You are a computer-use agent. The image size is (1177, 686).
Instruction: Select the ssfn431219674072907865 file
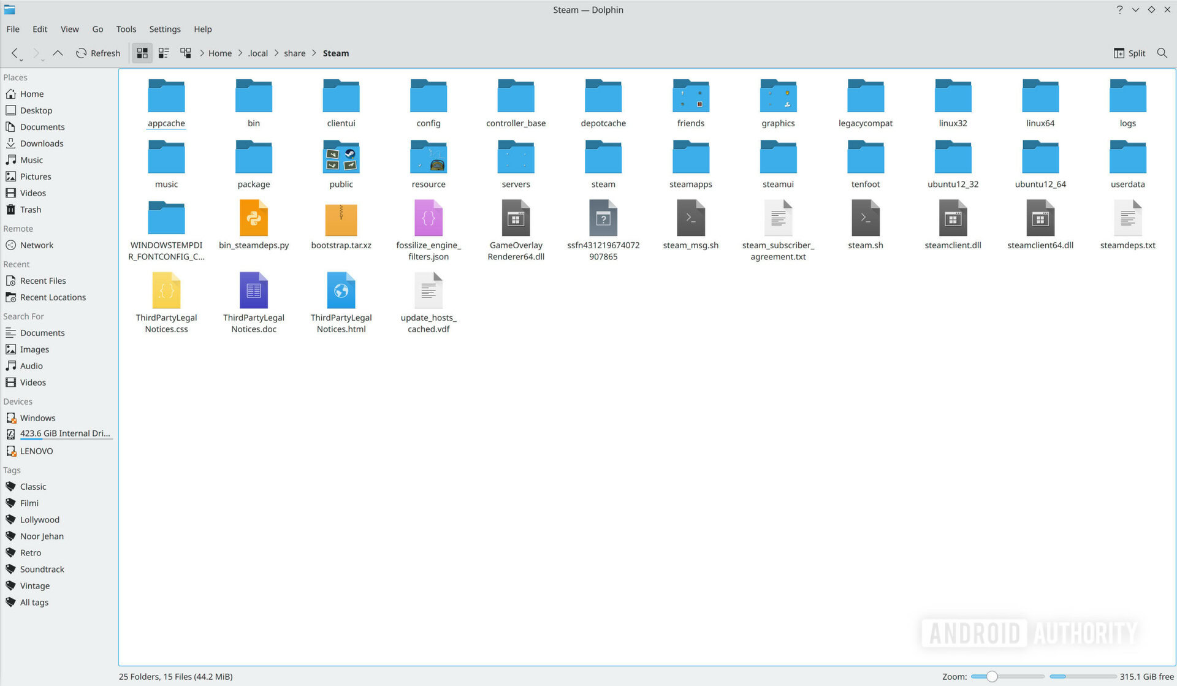(x=603, y=231)
